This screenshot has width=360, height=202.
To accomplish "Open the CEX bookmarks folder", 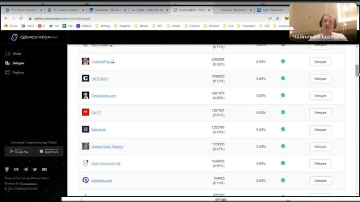I will click(229, 26).
